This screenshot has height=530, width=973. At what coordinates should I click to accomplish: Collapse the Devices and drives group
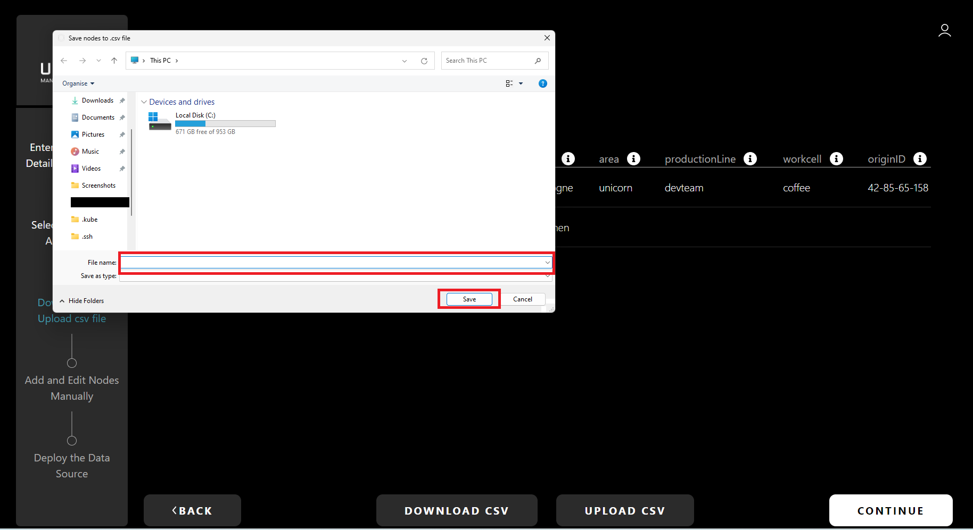coord(144,102)
